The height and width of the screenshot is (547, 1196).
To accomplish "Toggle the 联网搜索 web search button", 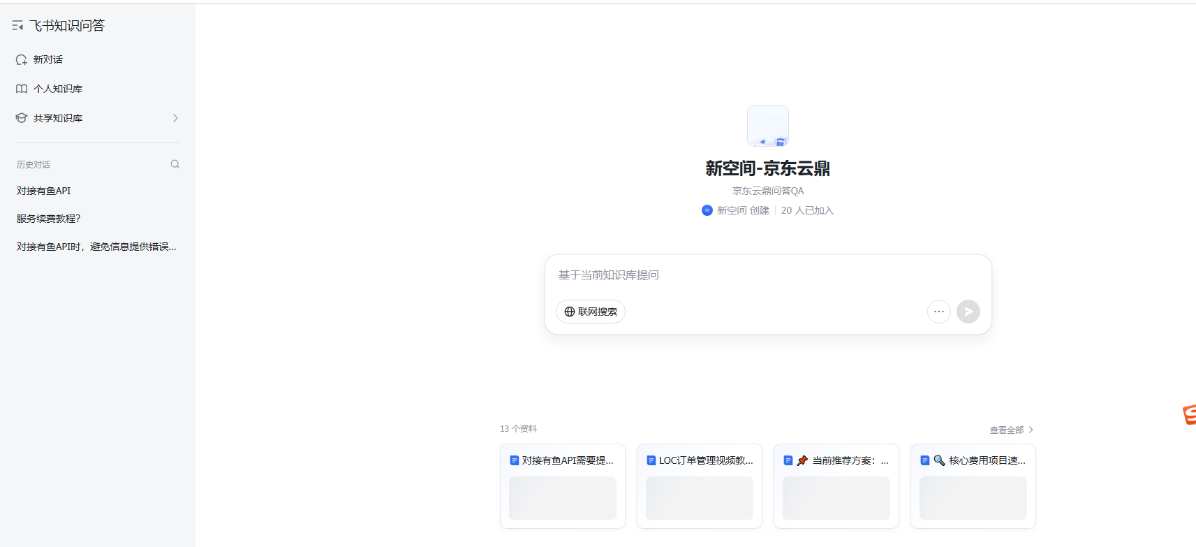I will click(x=591, y=312).
